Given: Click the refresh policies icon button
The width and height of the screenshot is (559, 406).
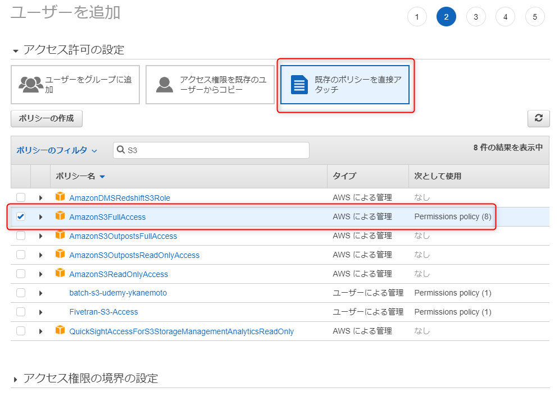Looking at the screenshot, I should pos(538,118).
